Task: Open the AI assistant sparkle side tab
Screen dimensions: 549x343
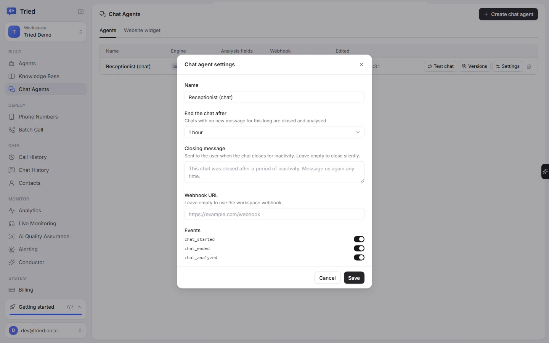Action: [x=545, y=171]
